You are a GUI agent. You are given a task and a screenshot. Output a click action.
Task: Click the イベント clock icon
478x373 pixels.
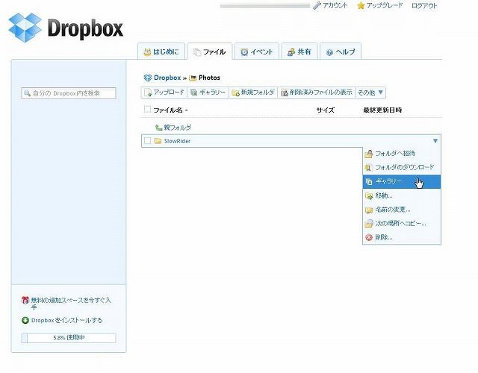point(244,52)
